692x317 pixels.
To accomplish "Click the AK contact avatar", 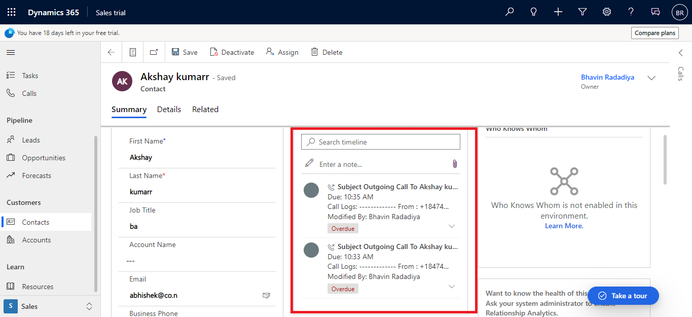I will 122,81.
